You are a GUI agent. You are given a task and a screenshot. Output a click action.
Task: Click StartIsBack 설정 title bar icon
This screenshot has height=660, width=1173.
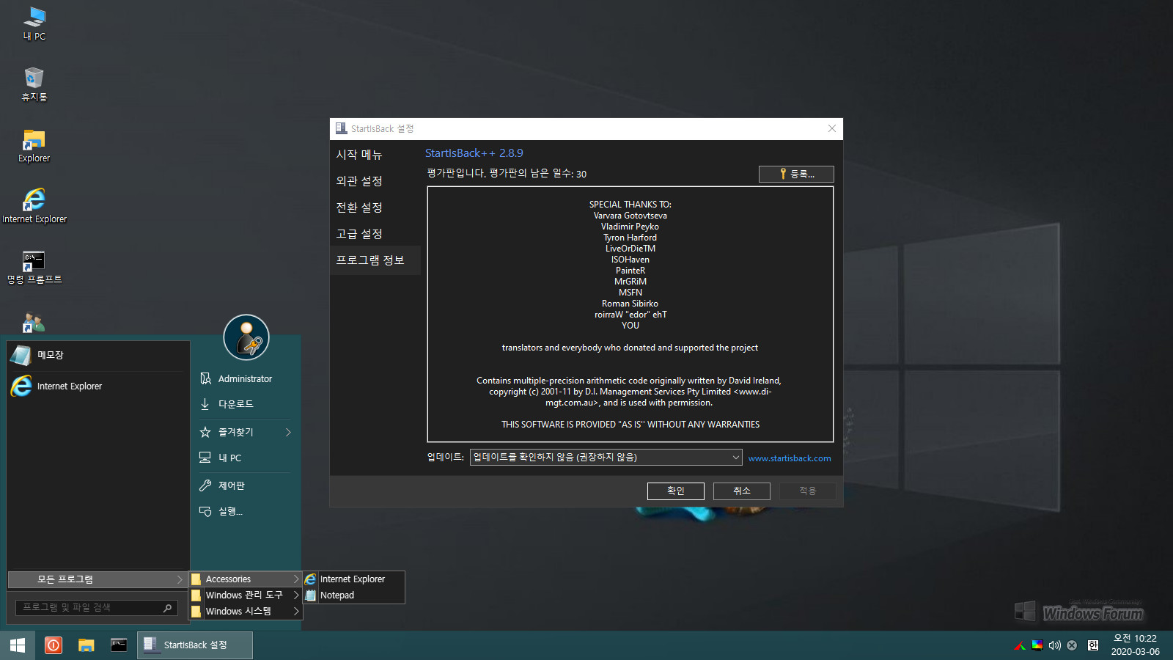[341, 128]
